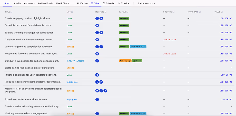Open card Share behind-the-scenes clips of our culture
Screen dimensions: 236x116
(x=30, y=68)
